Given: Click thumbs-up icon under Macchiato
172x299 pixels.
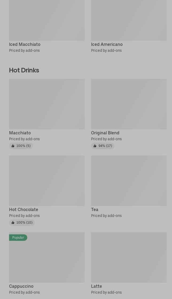Looking at the screenshot, I should 13,146.
